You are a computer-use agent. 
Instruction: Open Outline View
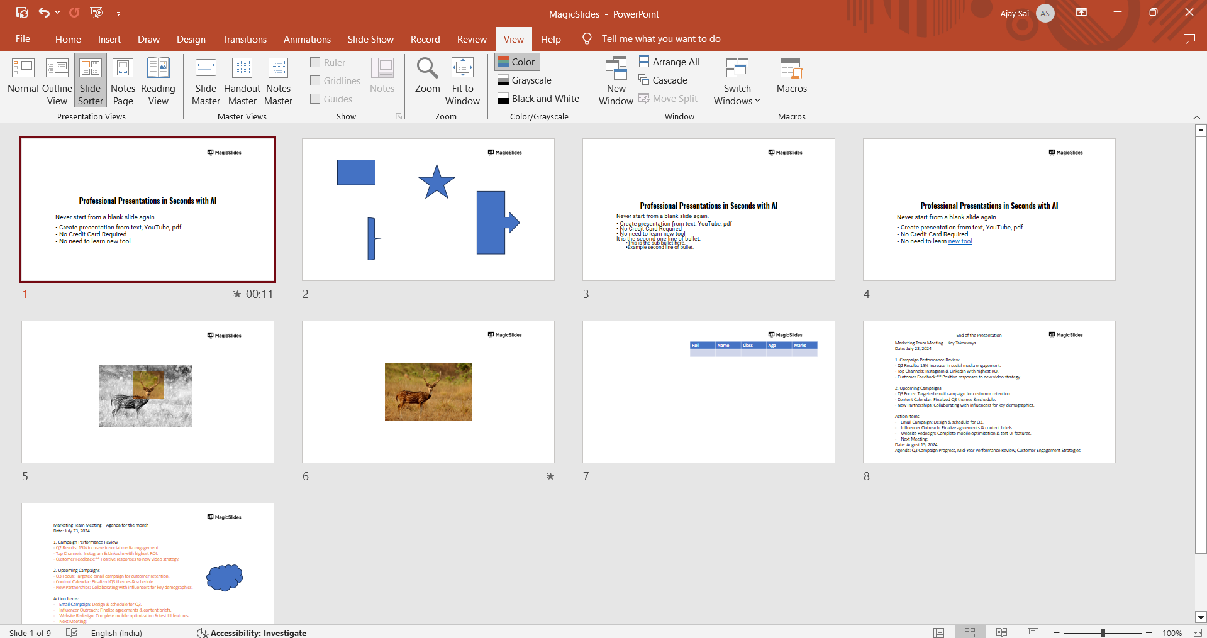coord(57,81)
